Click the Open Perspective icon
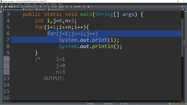The width and height of the screenshot is (187, 105). [182, 7]
